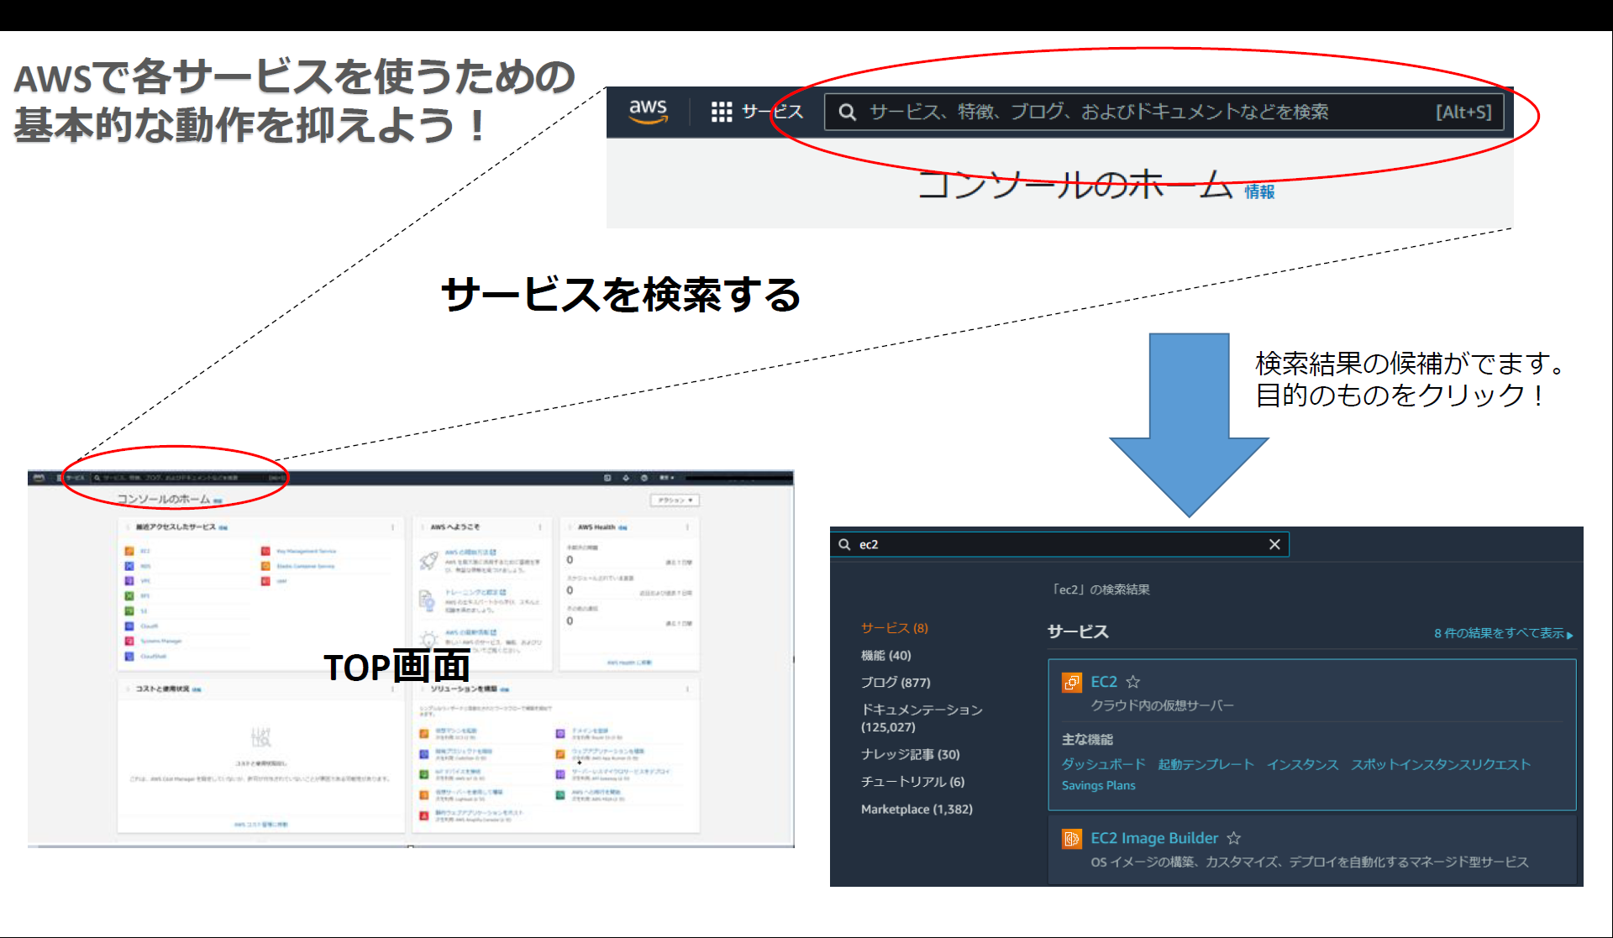Open the AWS Health widget kebab menu
The image size is (1613, 938).
pyautogui.click(x=687, y=527)
